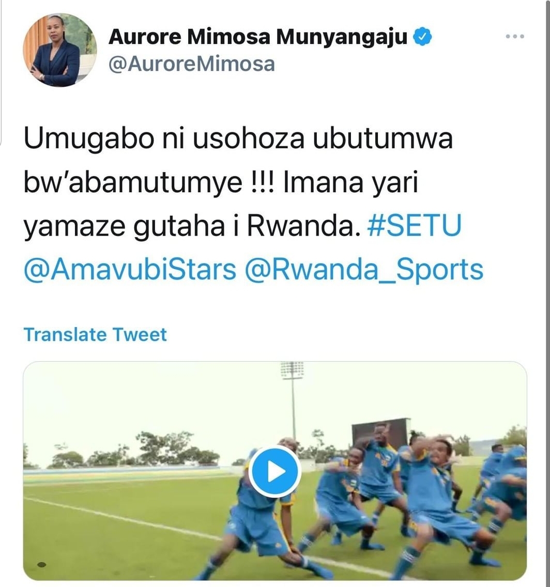Click the "yamaze gutaha i Rwanda." text line
550x587 pixels.
192,226
